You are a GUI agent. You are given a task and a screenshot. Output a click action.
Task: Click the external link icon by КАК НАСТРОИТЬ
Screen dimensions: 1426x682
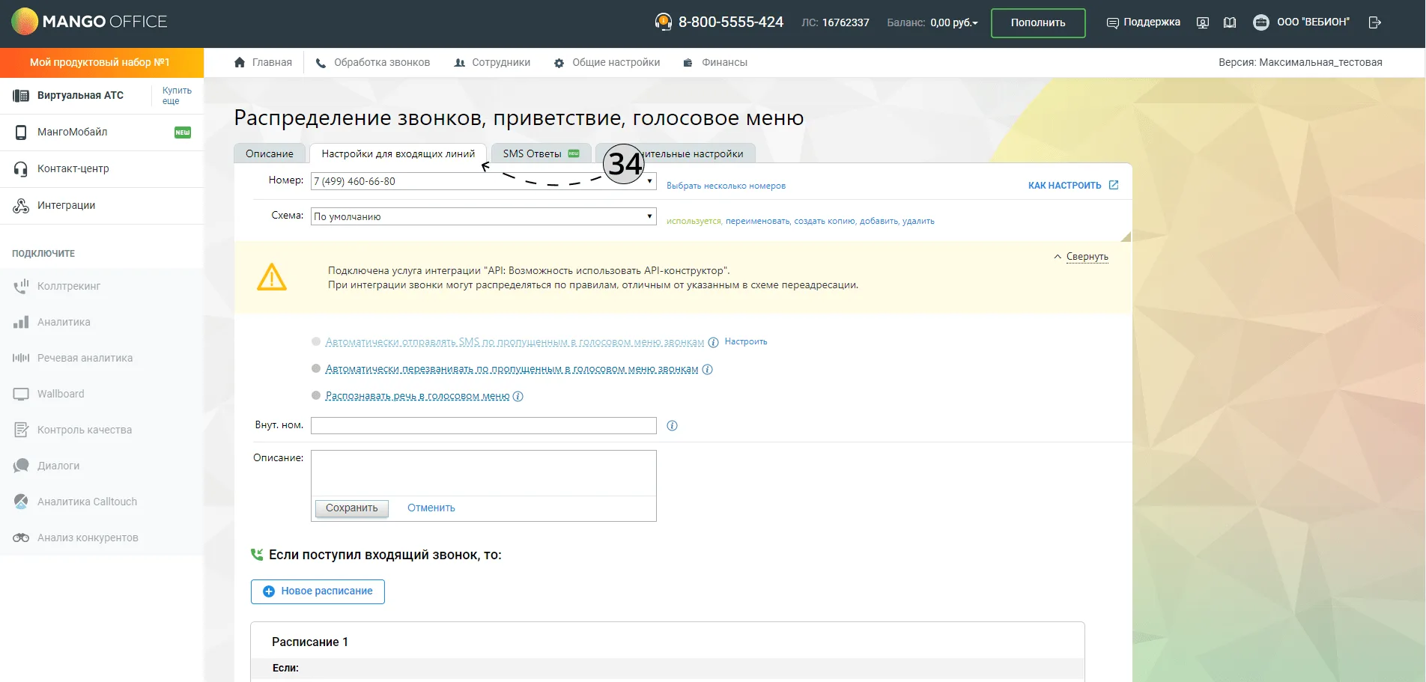[x=1114, y=185]
